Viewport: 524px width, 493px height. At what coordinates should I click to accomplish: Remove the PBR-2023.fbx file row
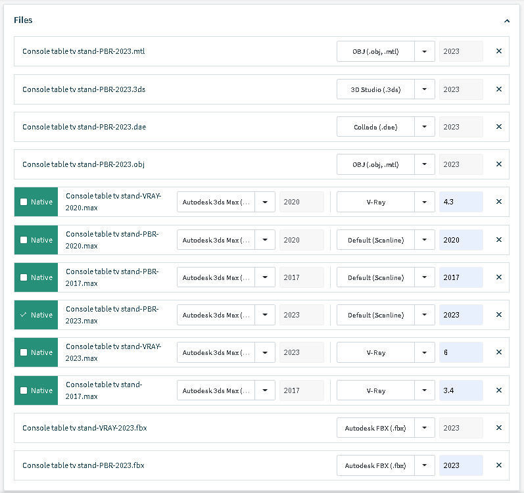tap(499, 465)
